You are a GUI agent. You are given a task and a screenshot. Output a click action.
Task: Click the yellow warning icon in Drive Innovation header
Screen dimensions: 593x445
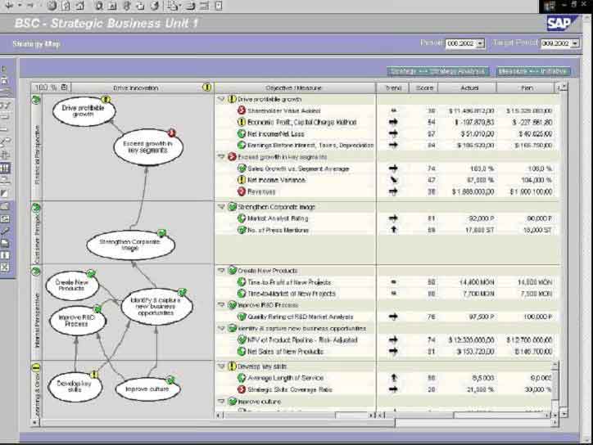coord(206,88)
